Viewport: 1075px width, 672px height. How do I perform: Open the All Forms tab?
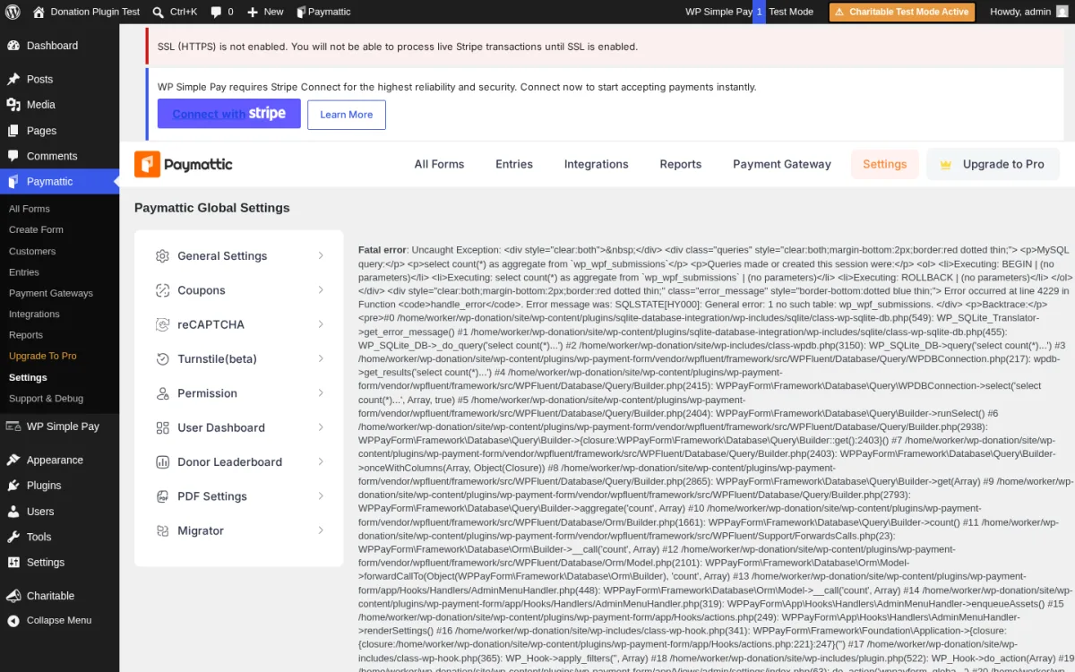click(x=439, y=164)
